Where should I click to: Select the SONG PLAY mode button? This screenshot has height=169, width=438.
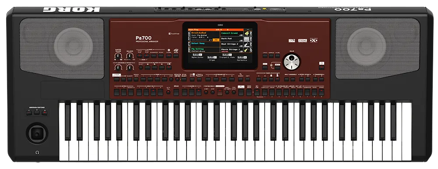tap(147, 56)
